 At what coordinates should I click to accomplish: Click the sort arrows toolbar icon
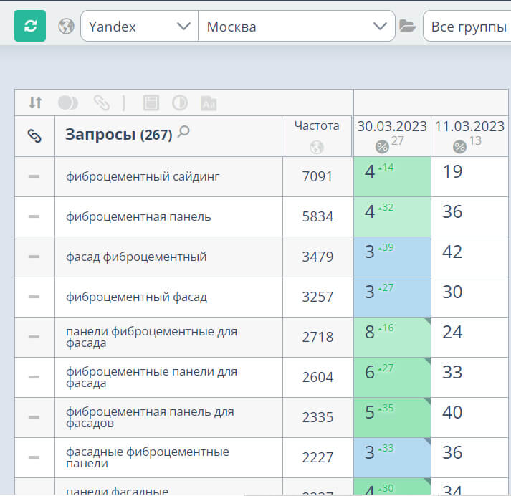coord(35,102)
